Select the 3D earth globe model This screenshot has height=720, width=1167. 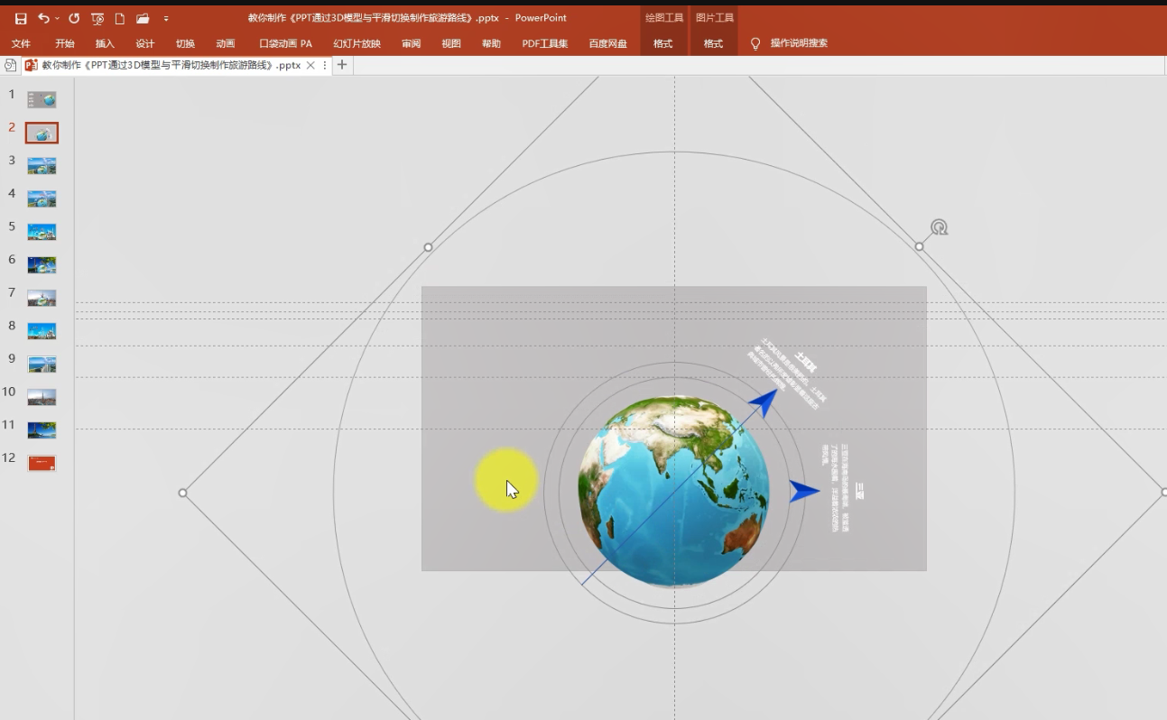tap(673, 491)
